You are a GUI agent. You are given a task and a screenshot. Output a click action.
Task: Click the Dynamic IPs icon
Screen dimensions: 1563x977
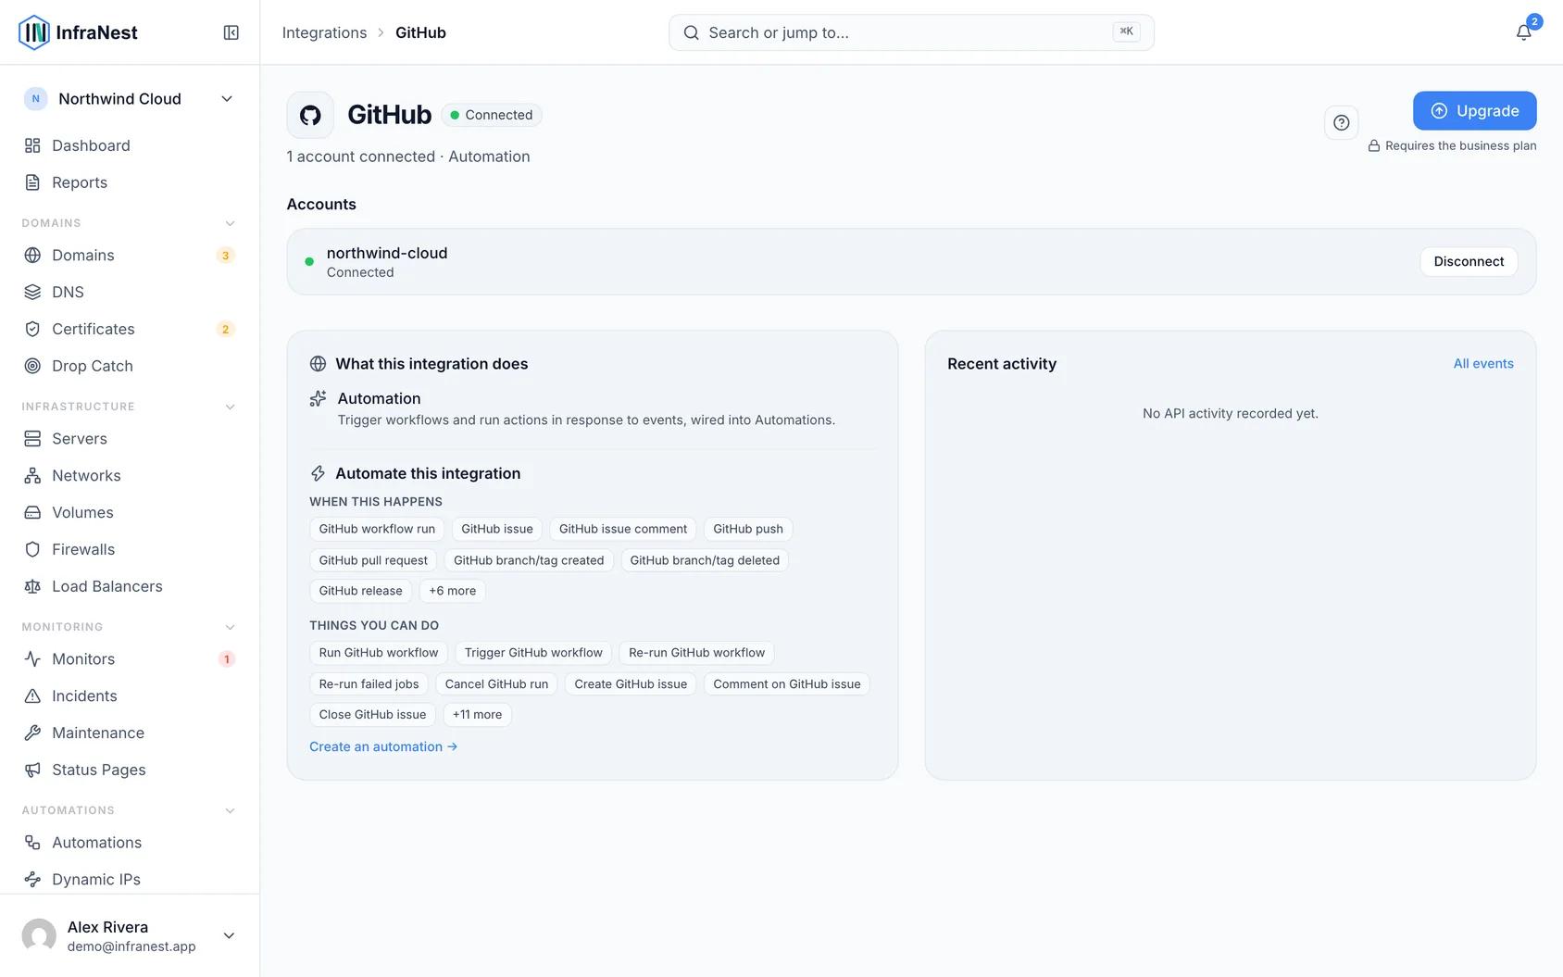pos(32,879)
